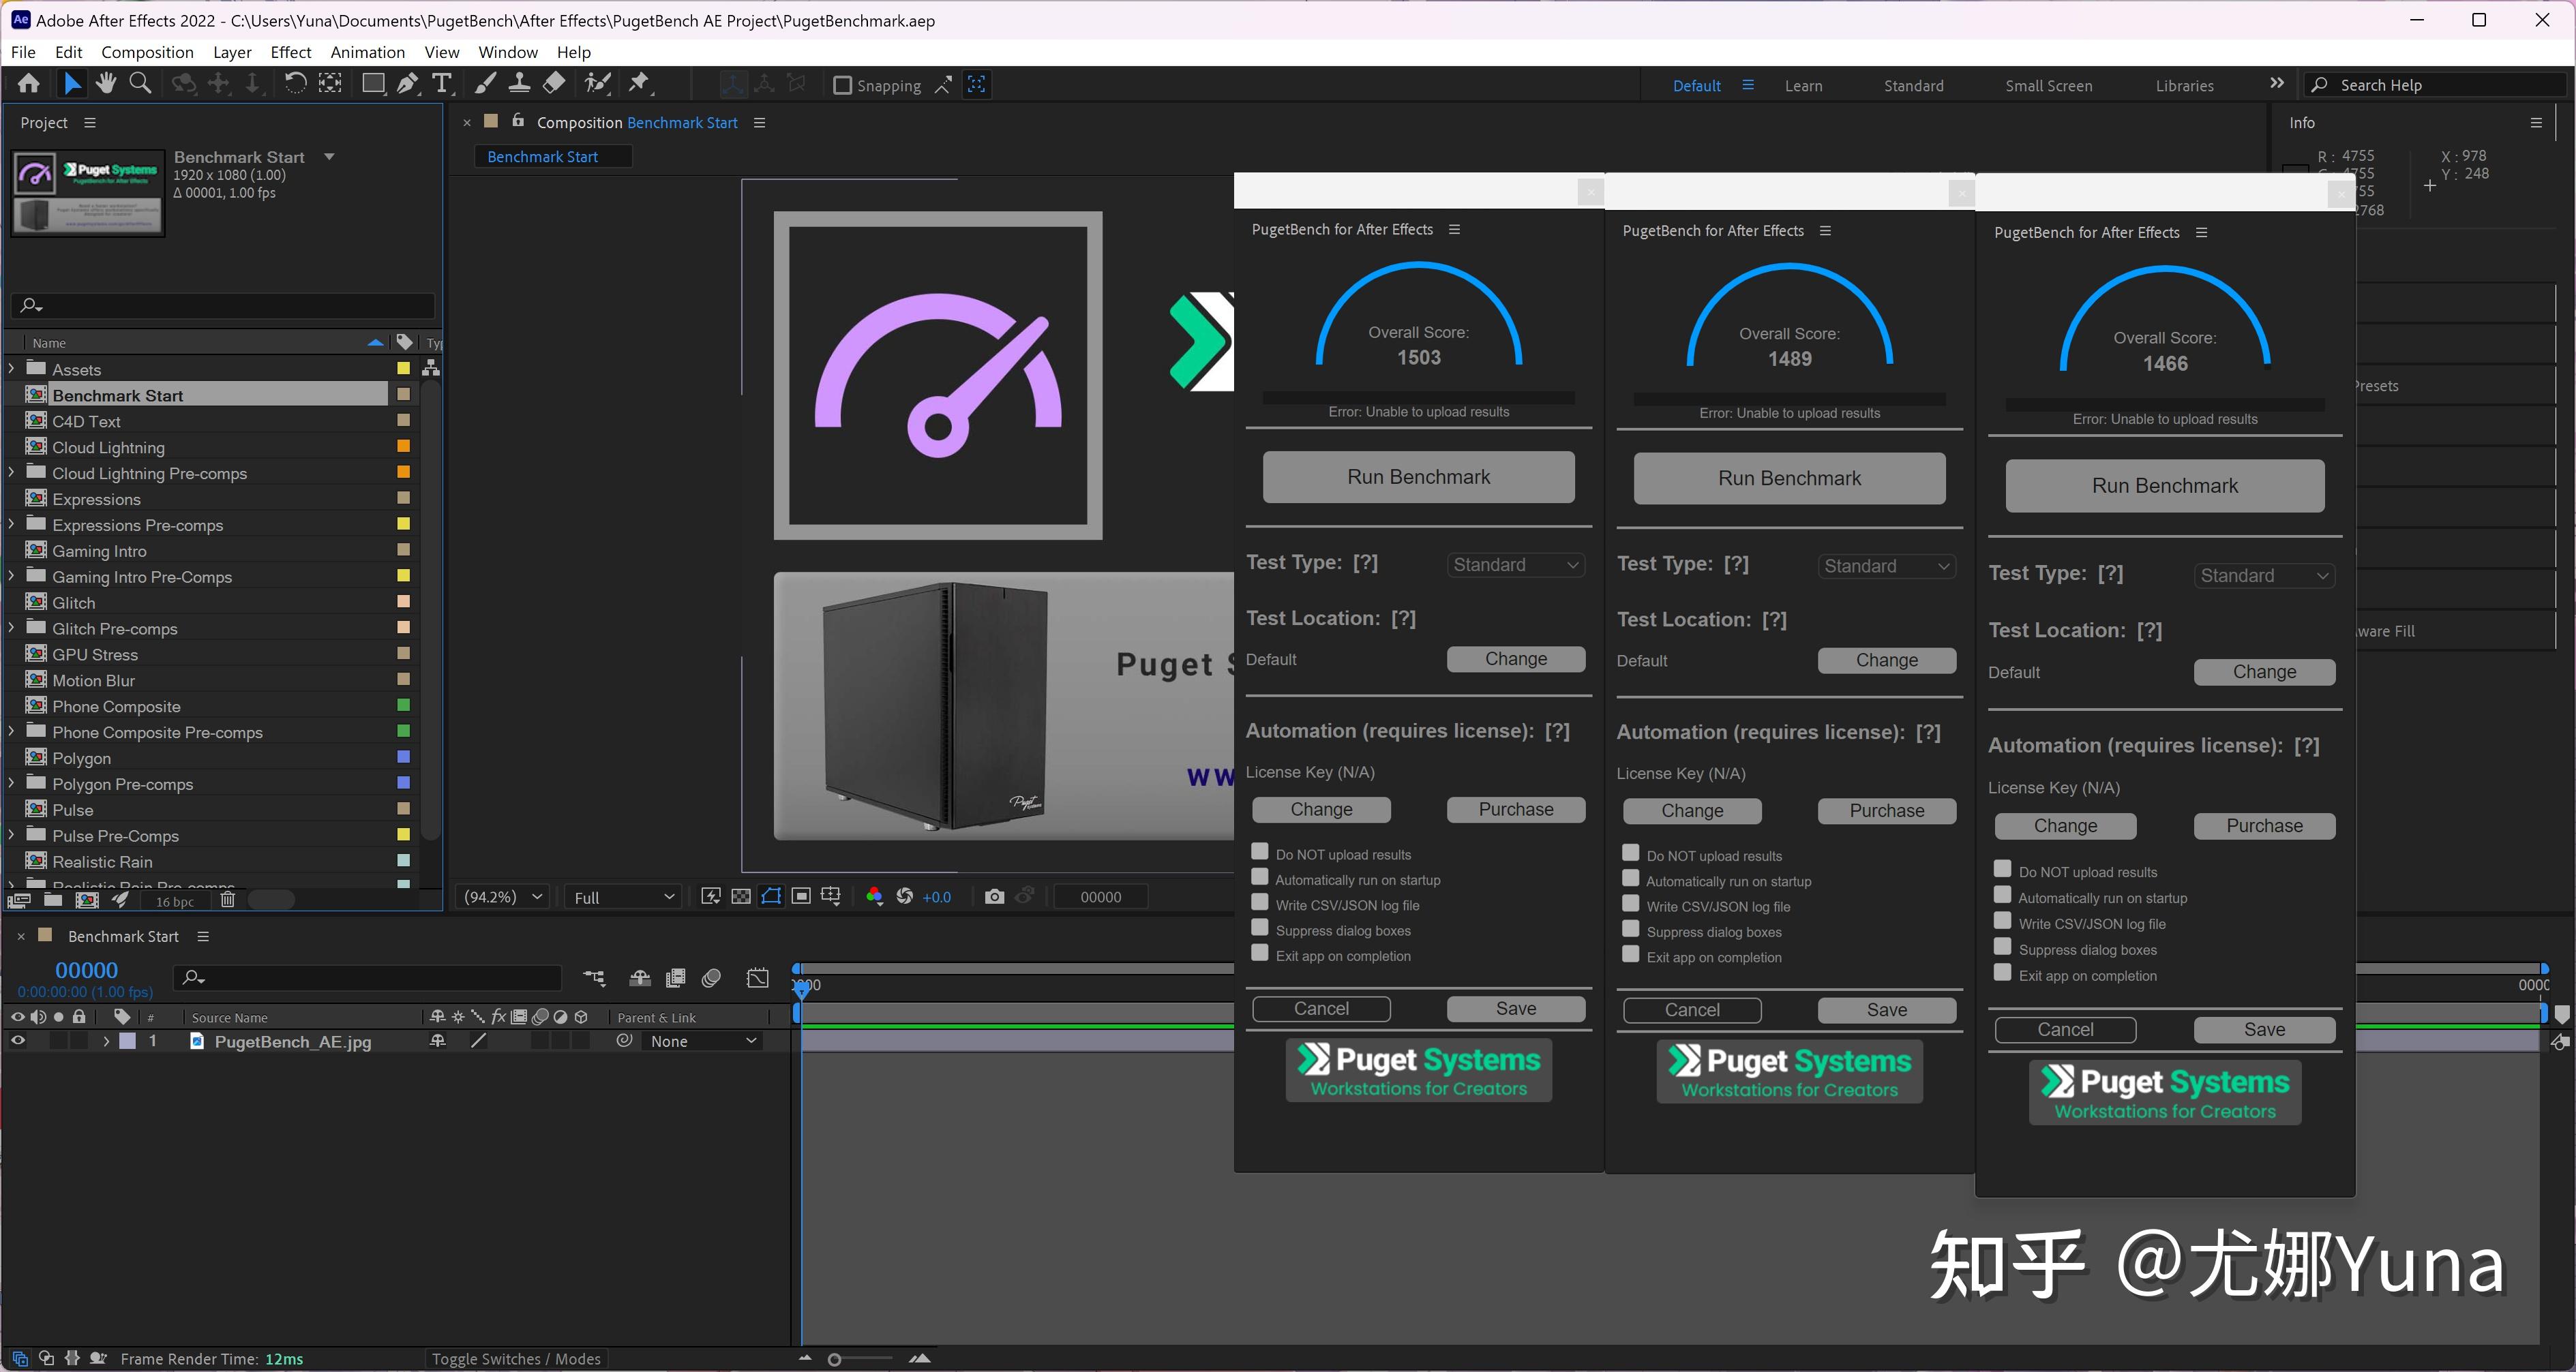Click Purchase button in rightmost panel
This screenshot has width=2576, height=1372.
click(x=2264, y=825)
